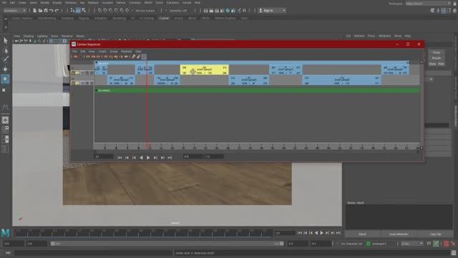Click Load Attributes button
This screenshot has height=258, width=458.
point(399,234)
